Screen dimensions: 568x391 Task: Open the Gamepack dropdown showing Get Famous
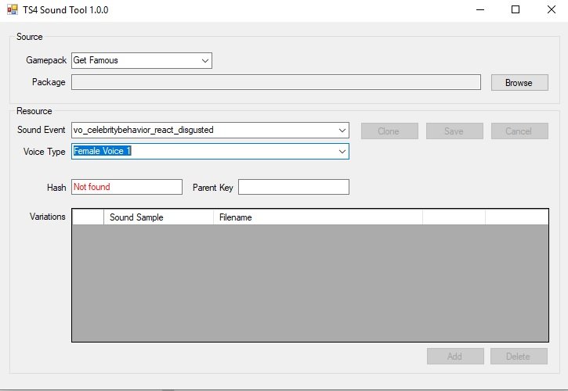tap(142, 60)
